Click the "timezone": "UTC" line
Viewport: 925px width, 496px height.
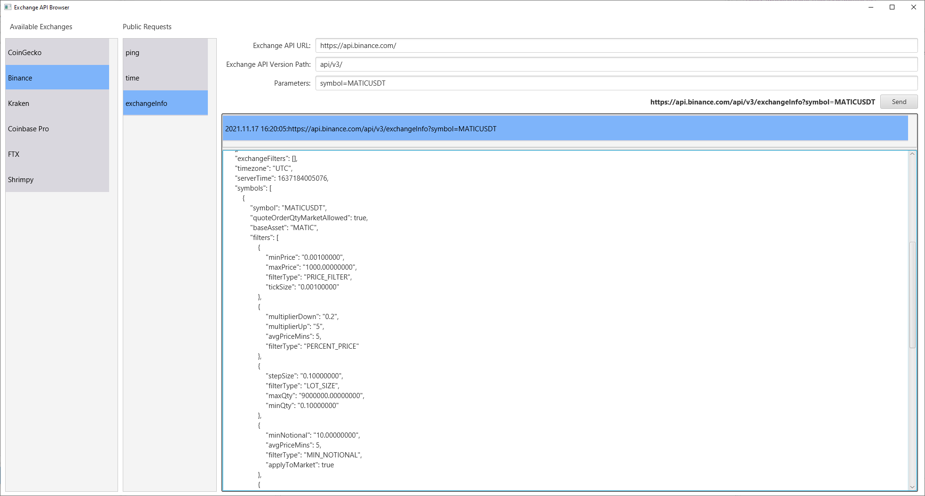[x=264, y=168]
